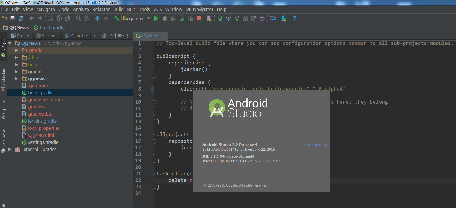This screenshot has height=208, width=456.
Task: Click the Paste clipboard icon
Action: click(68, 18)
